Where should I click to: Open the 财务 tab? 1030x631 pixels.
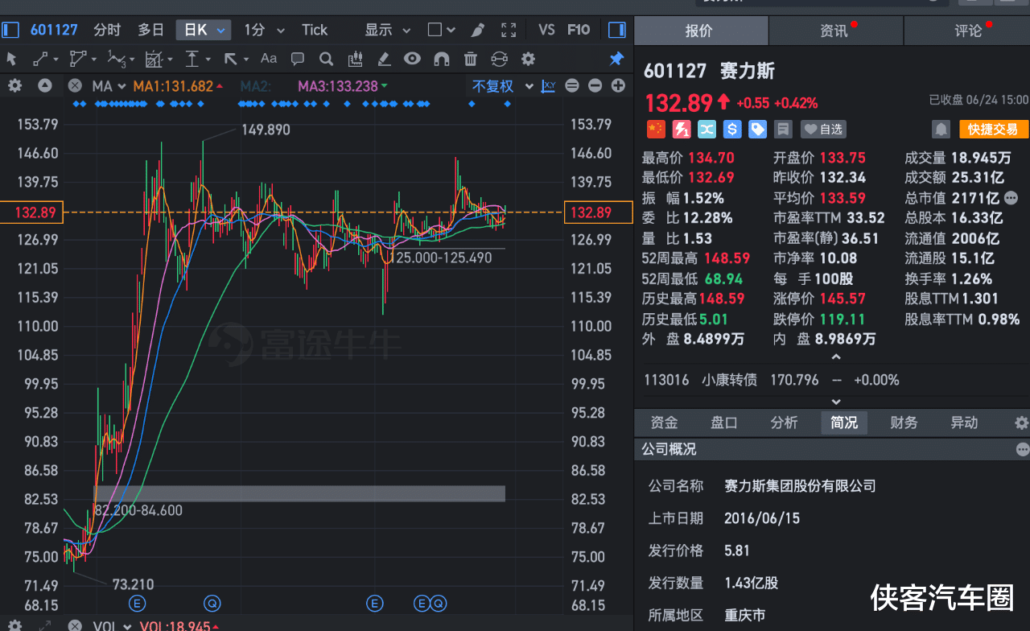pos(904,423)
